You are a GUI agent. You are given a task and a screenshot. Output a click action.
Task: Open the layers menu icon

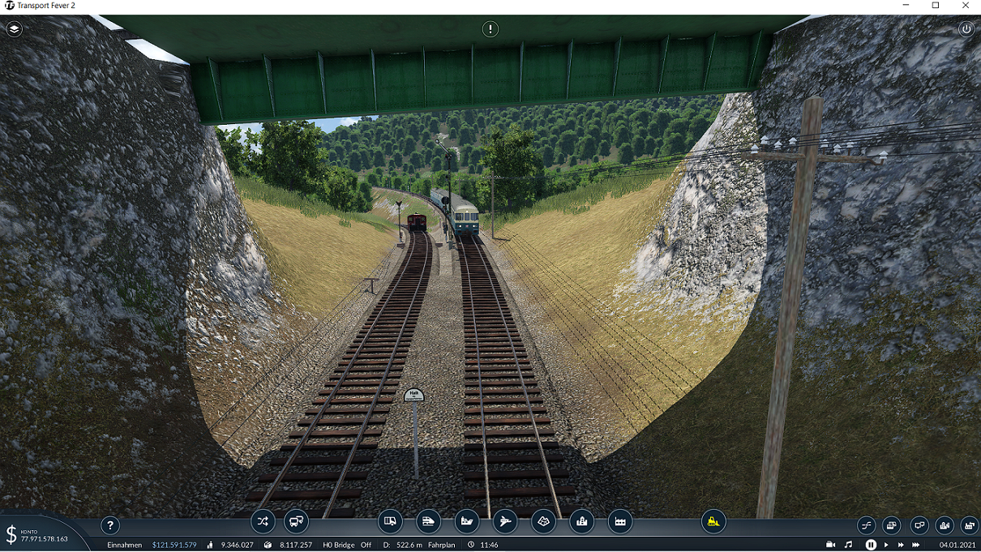pyautogui.click(x=15, y=29)
